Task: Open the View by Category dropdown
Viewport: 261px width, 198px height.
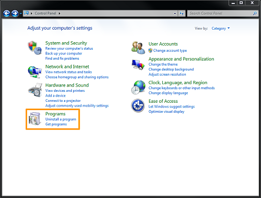Action: coord(221,28)
